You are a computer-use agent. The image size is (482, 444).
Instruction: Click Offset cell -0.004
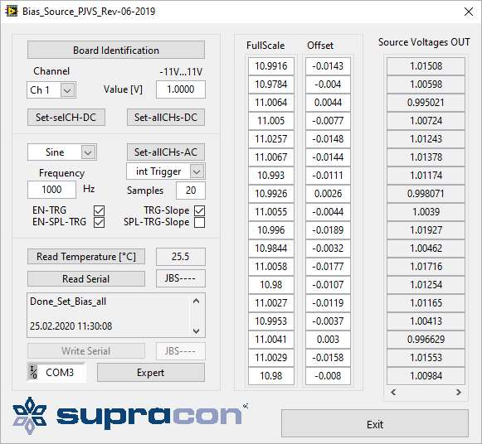coord(328,84)
